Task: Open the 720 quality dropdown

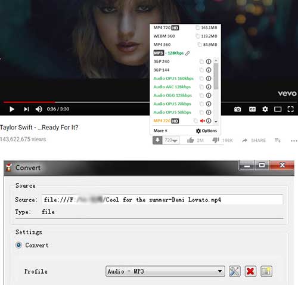Action: click(x=171, y=140)
